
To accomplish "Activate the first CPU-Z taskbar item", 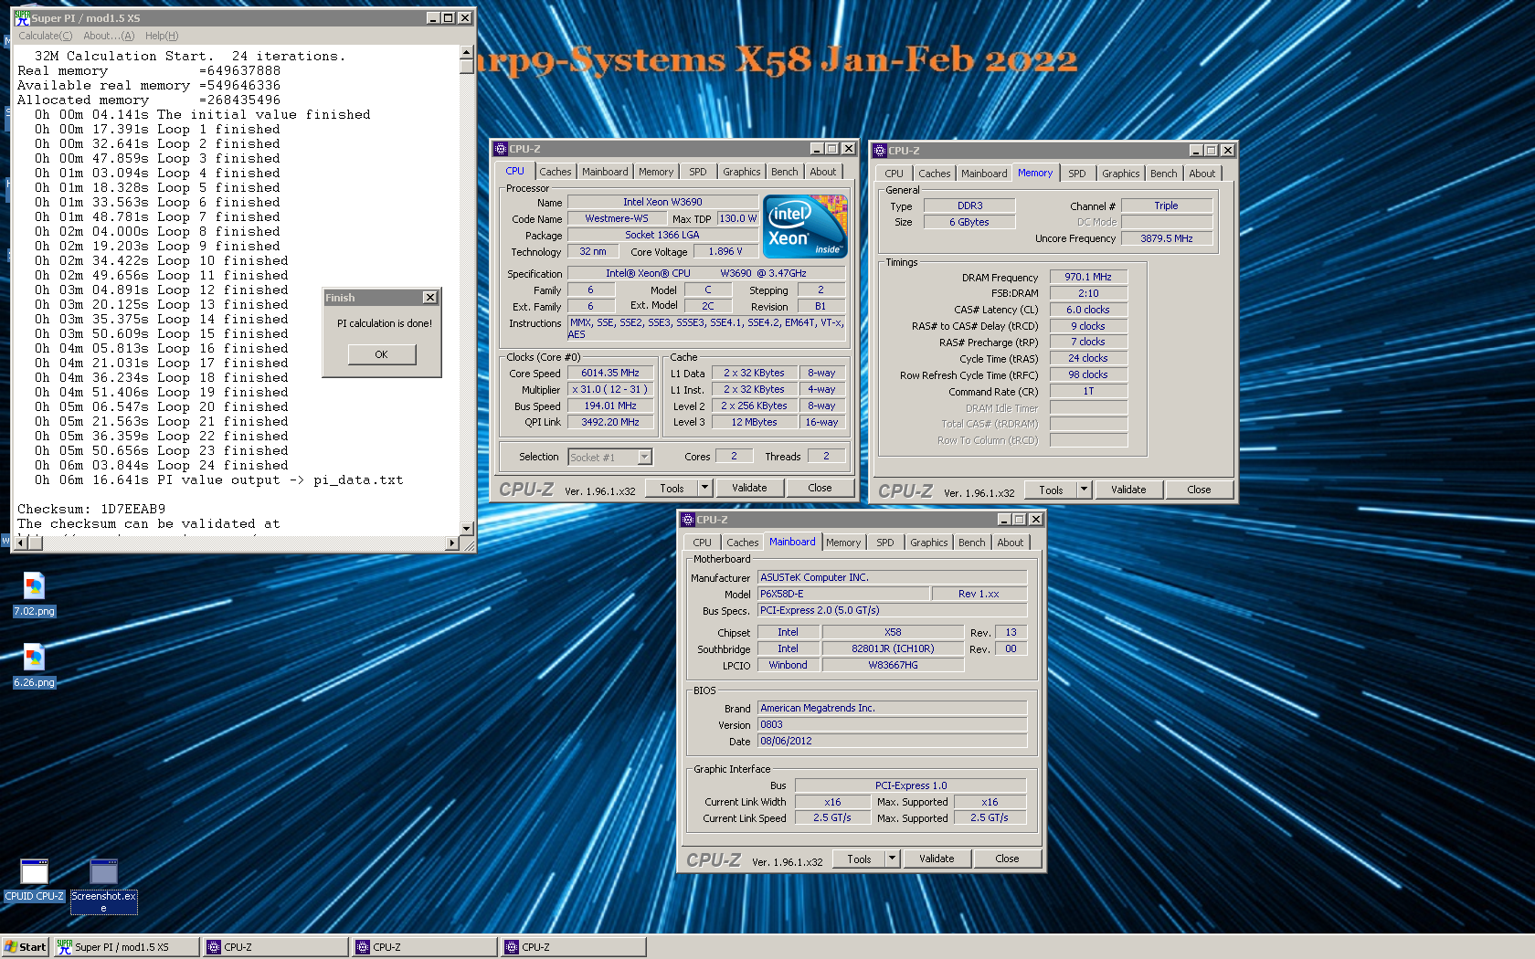I will tap(276, 947).
